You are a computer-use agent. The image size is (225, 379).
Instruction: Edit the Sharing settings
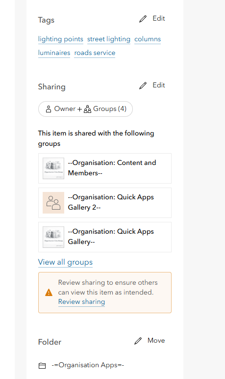(x=152, y=85)
